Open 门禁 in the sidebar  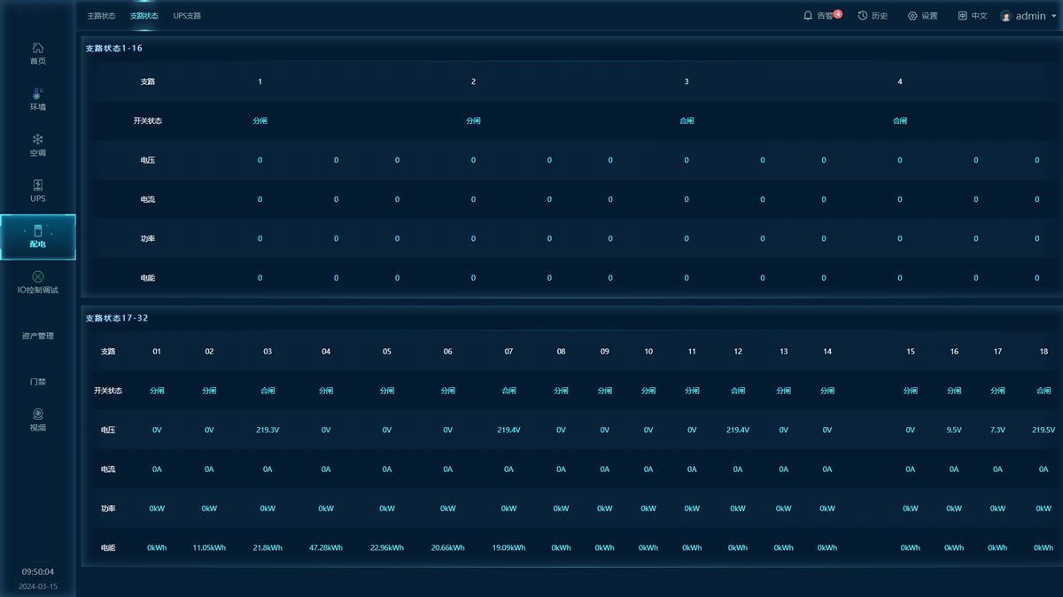point(37,382)
